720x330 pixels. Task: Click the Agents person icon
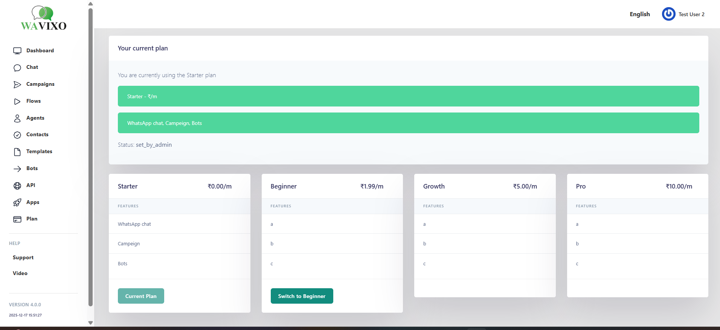point(17,118)
